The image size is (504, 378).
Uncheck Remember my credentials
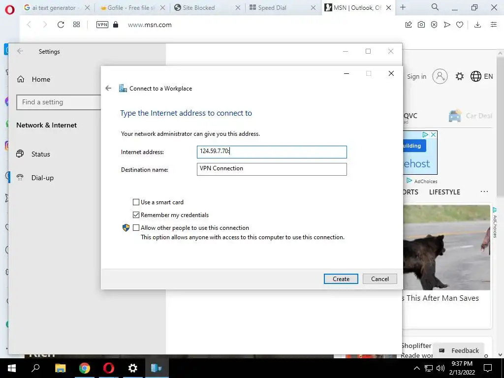[136, 215]
